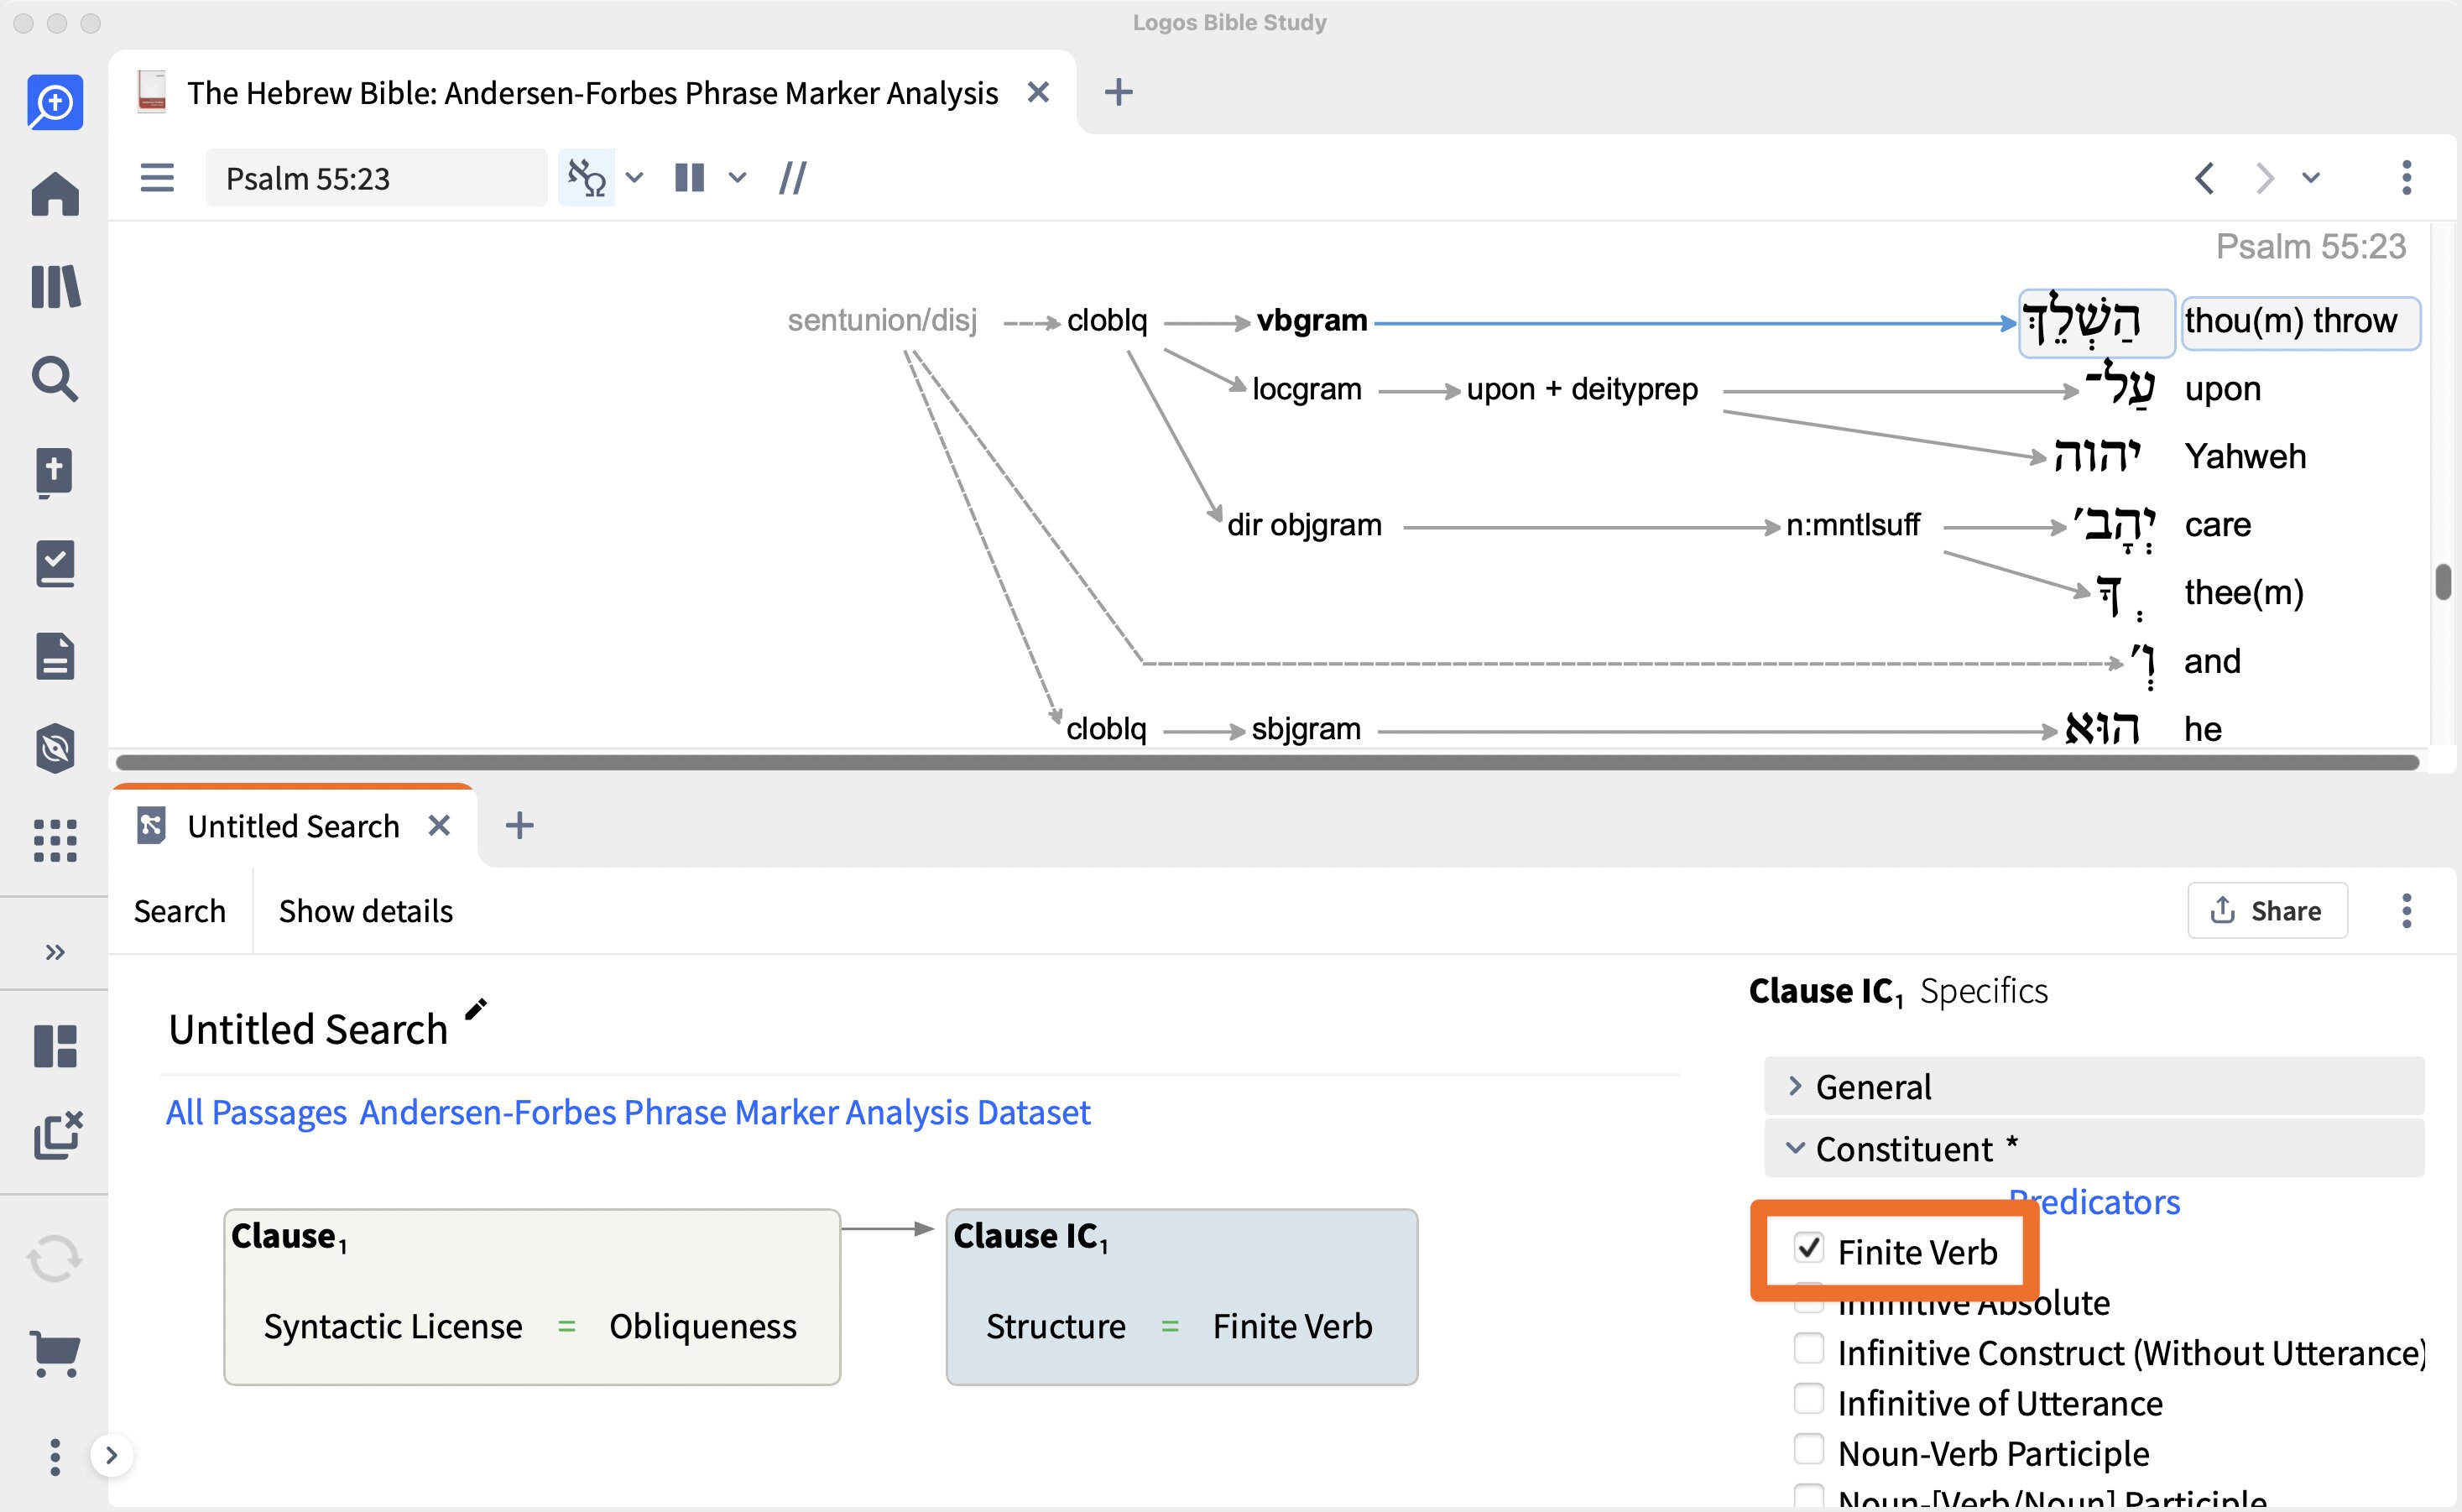Image resolution: width=2462 pixels, height=1512 pixels.
Task: Open the Applications grid icon
Action: click(x=55, y=840)
